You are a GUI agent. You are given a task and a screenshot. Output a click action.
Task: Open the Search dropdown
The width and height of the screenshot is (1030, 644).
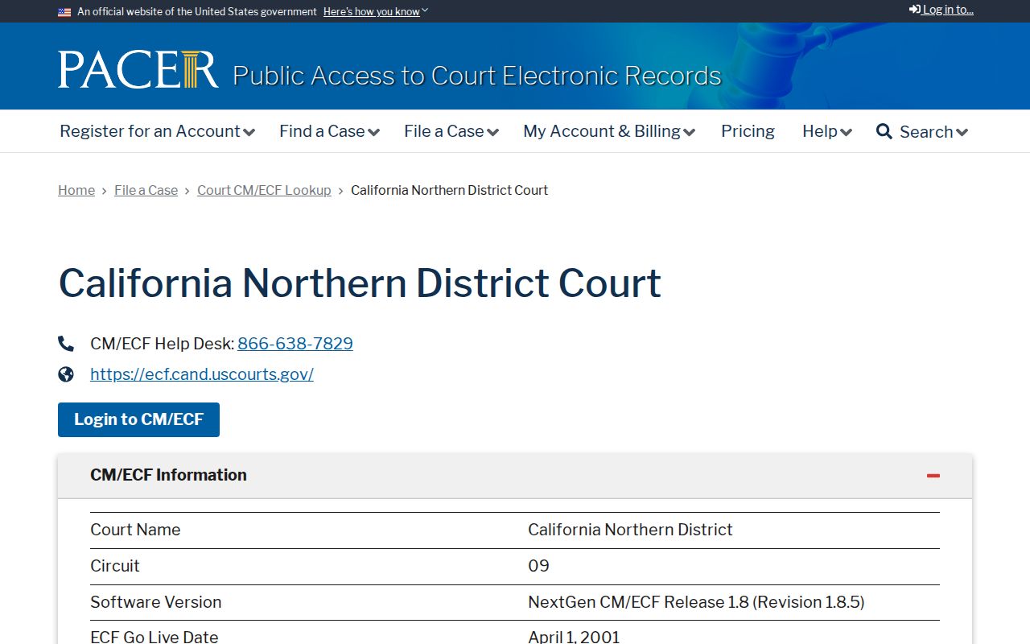(x=922, y=131)
